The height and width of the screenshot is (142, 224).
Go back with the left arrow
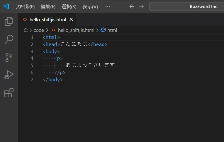[132, 6]
